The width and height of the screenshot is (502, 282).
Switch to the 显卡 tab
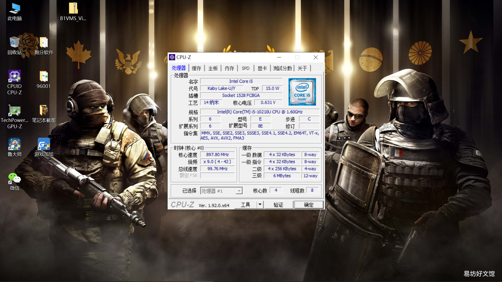(x=262, y=68)
